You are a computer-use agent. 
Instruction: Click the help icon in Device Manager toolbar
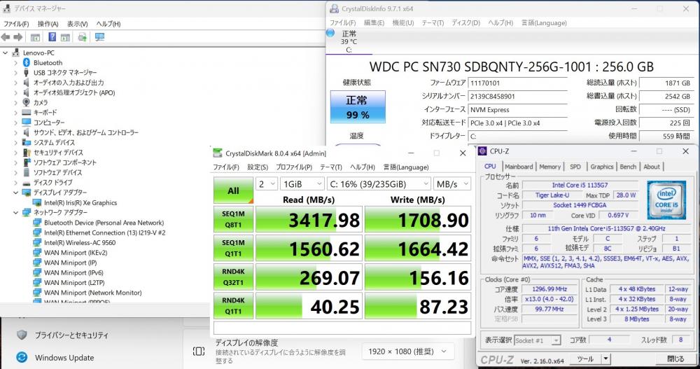pos(52,37)
